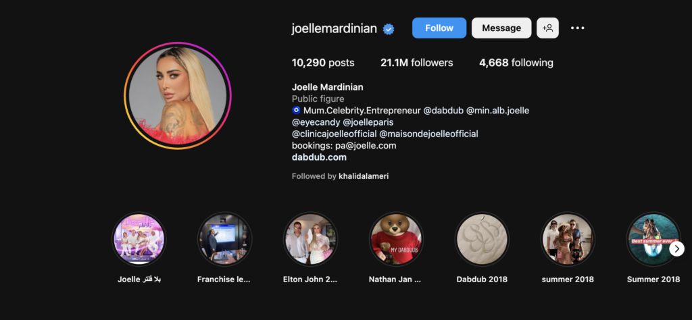Send a message via Message button
The height and width of the screenshot is (320, 692).
point(501,28)
